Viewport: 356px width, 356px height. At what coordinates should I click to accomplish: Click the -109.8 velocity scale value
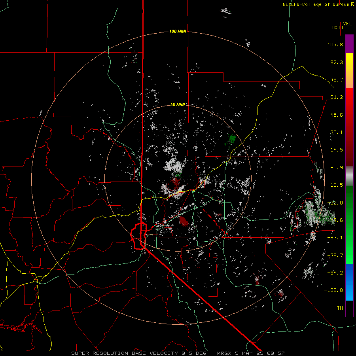333,290
